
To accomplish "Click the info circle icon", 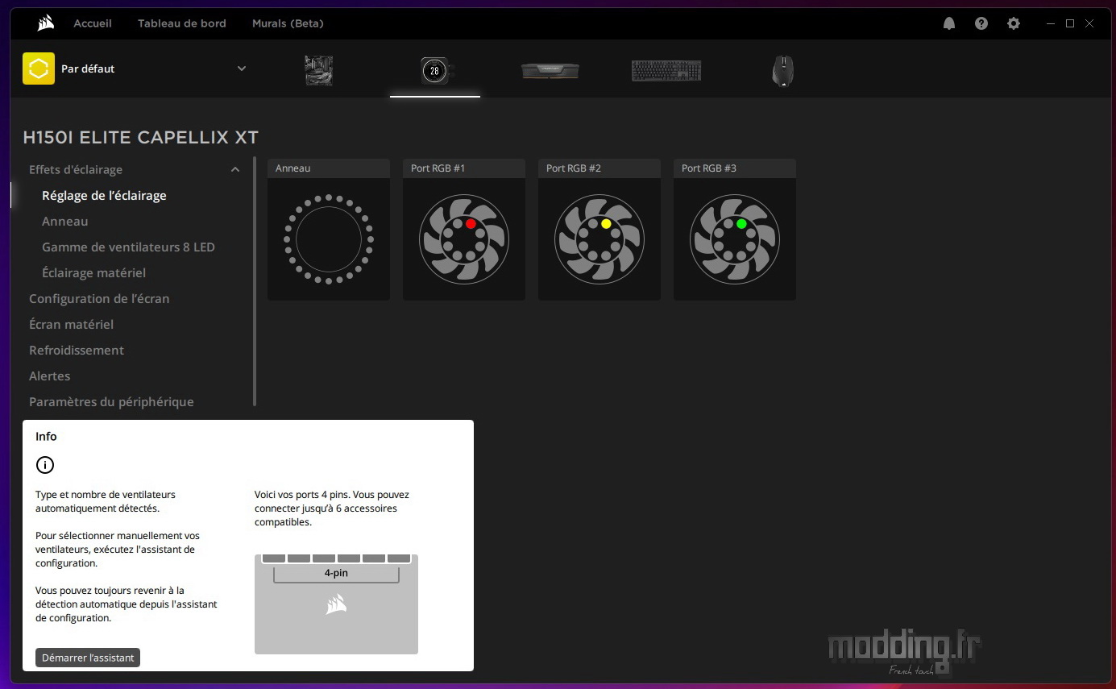I will coord(45,465).
